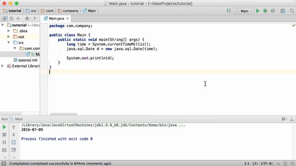
Task: Change the LF line separator
Action: 255,164
